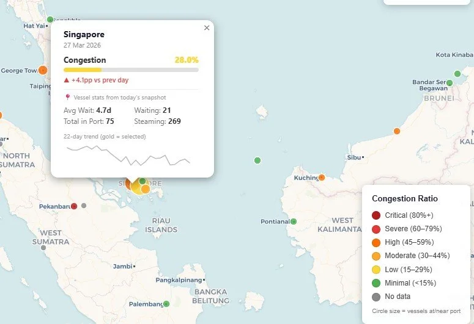Click the Avg Wait 4.7d stat
This screenshot has height=324, width=474.
tap(87, 110)
